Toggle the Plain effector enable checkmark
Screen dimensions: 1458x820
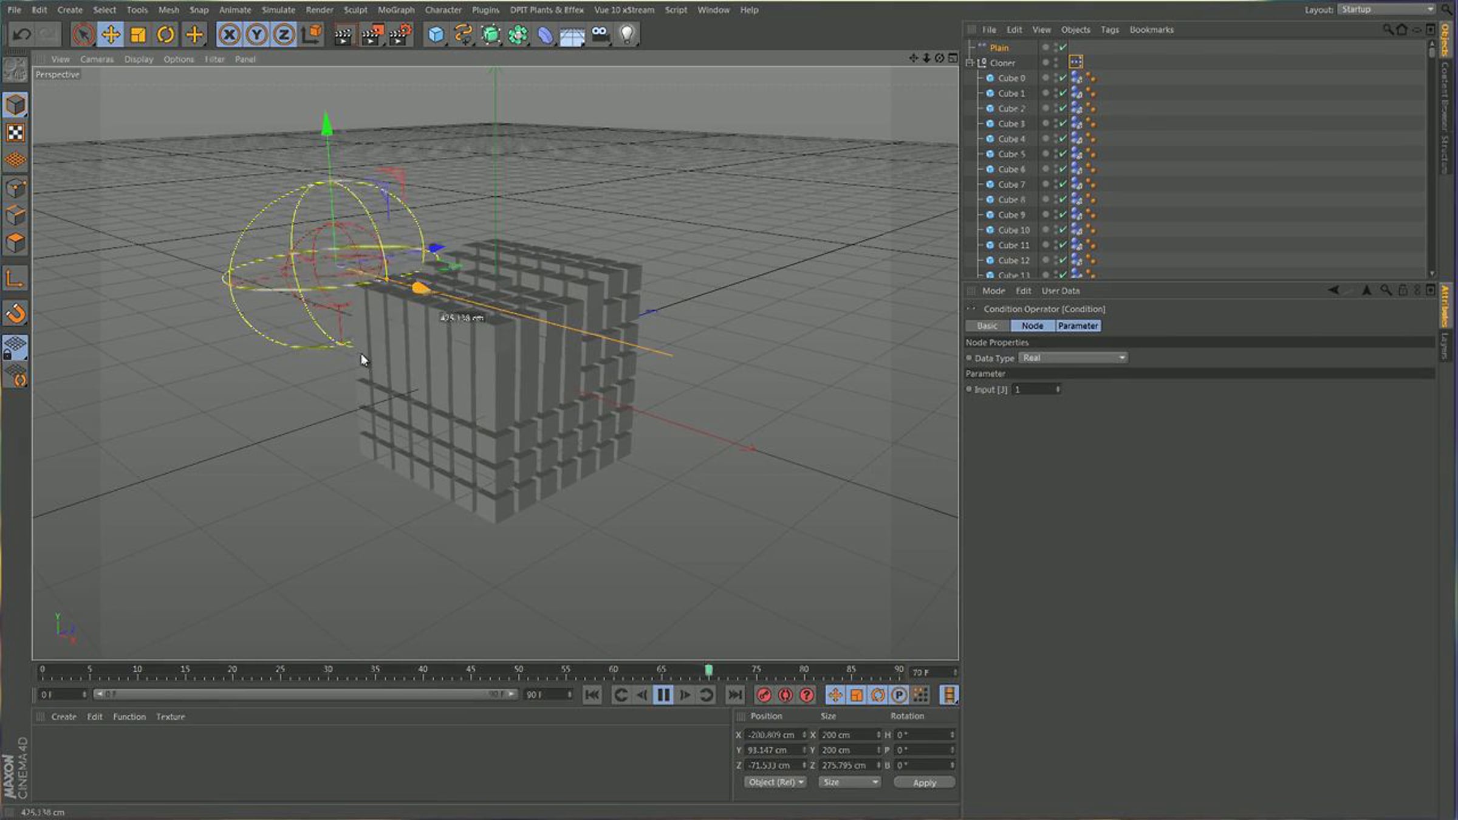coord(1063,47)
